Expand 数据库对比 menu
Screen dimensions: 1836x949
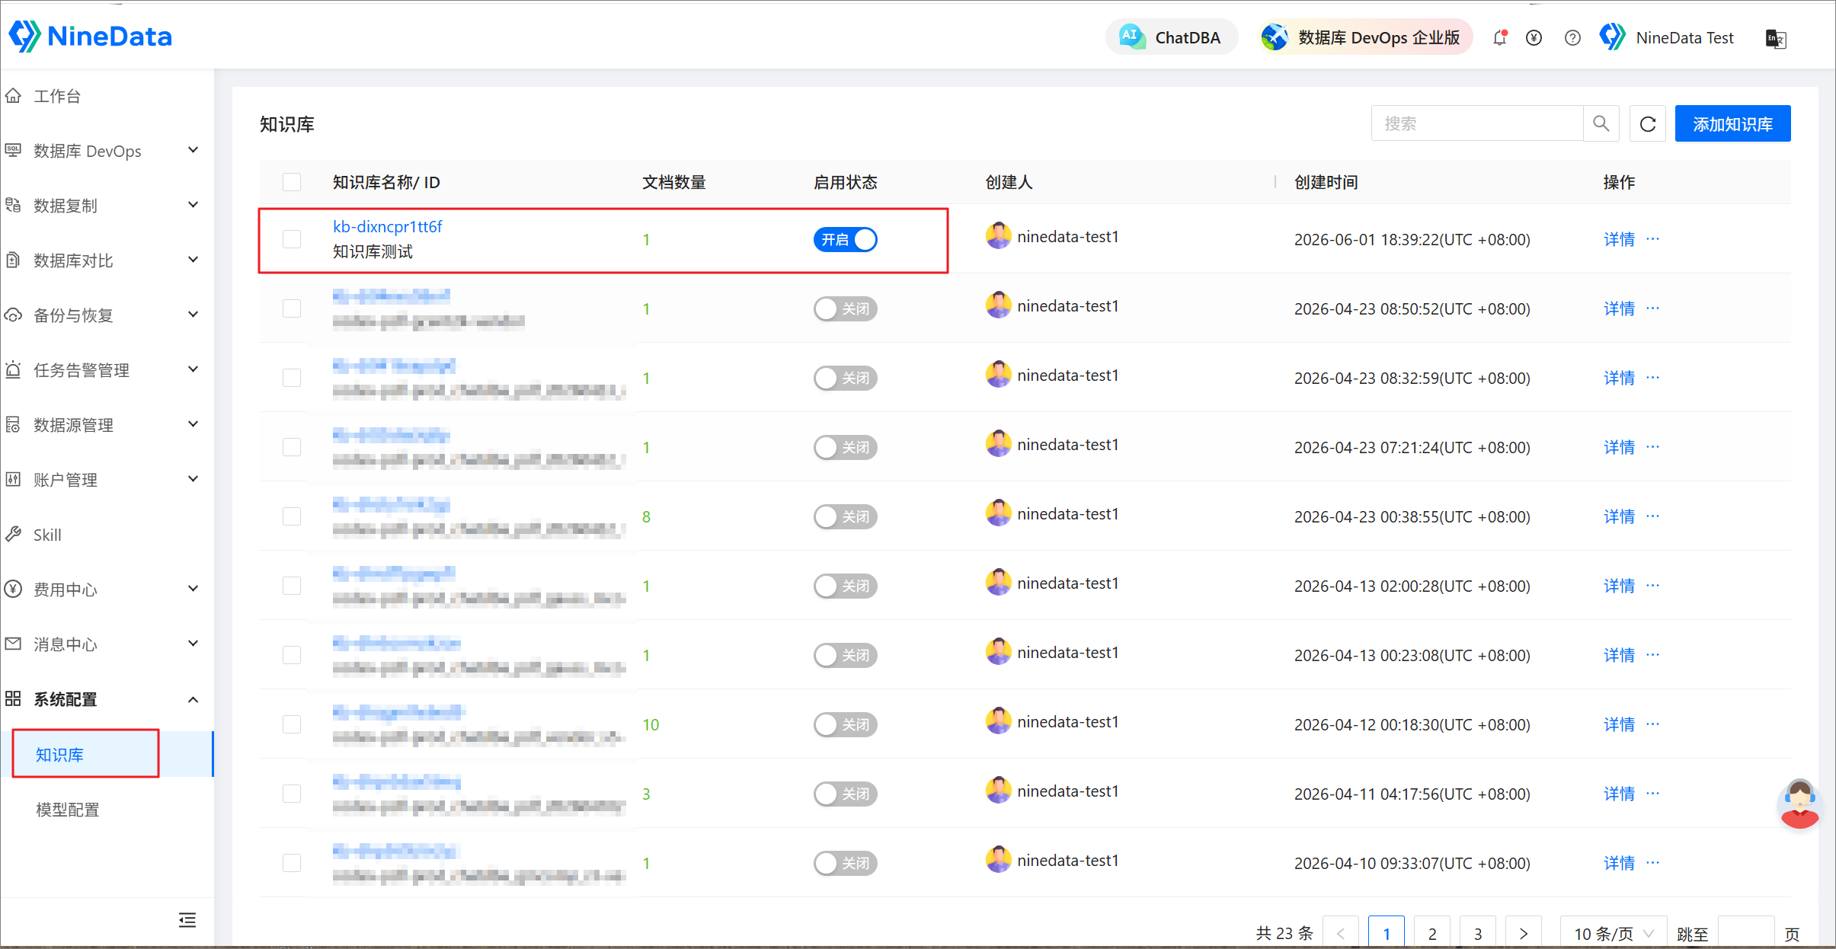pyautogui.click(x=107, y=260)
